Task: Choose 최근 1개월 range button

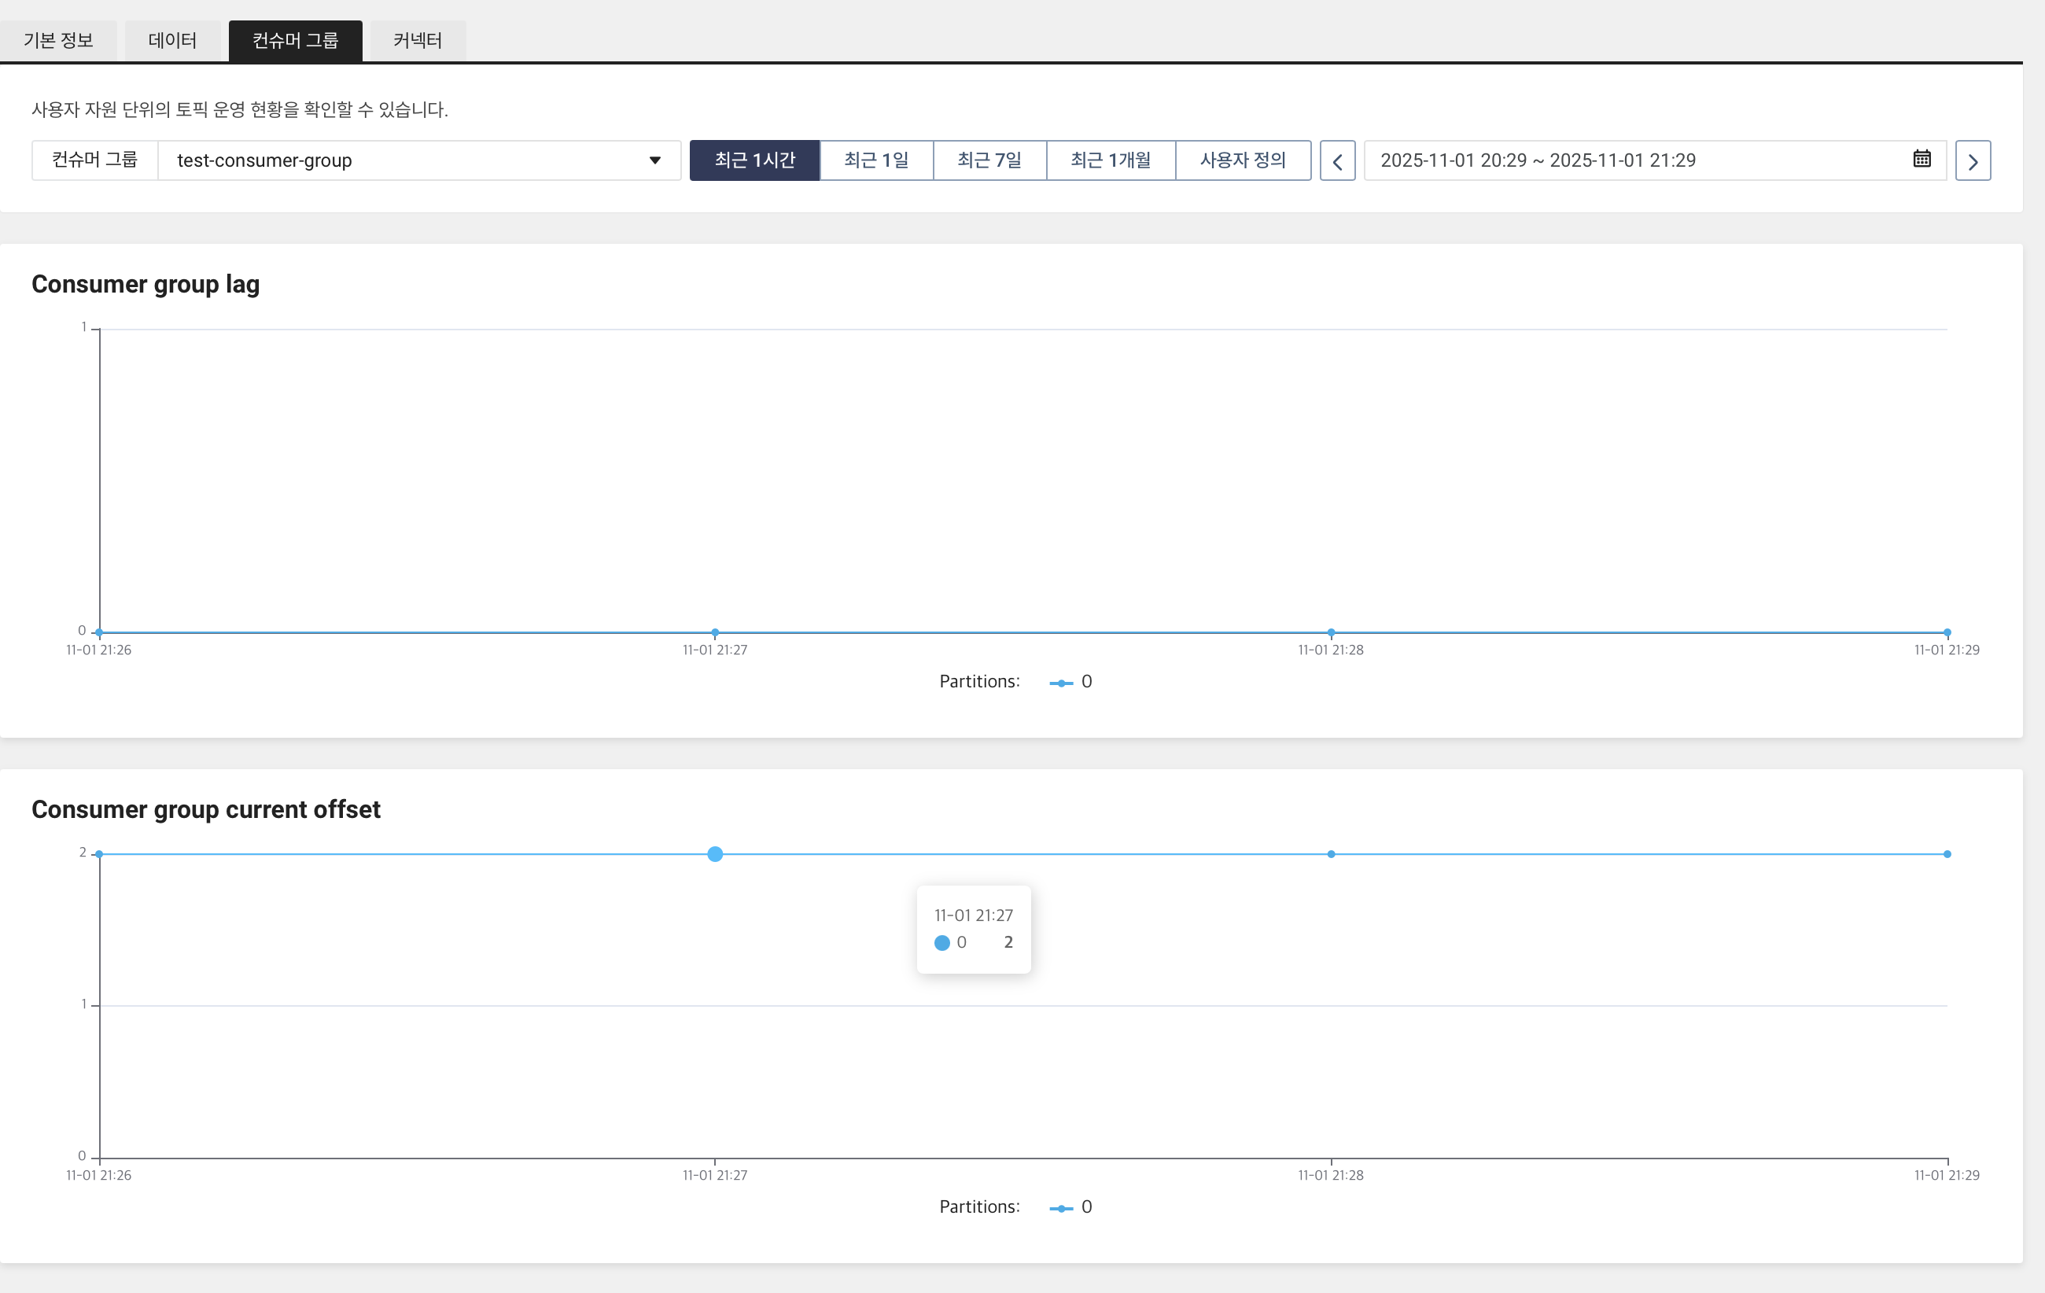Action: click(x=1110, y=160)
